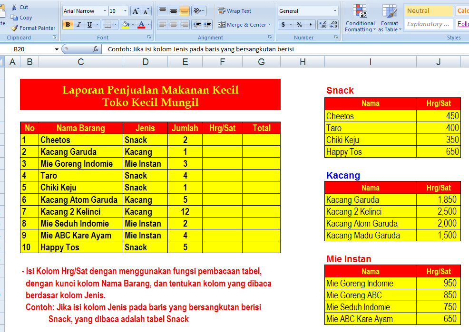Open Number dialog launcher

(x=336, y=38)
